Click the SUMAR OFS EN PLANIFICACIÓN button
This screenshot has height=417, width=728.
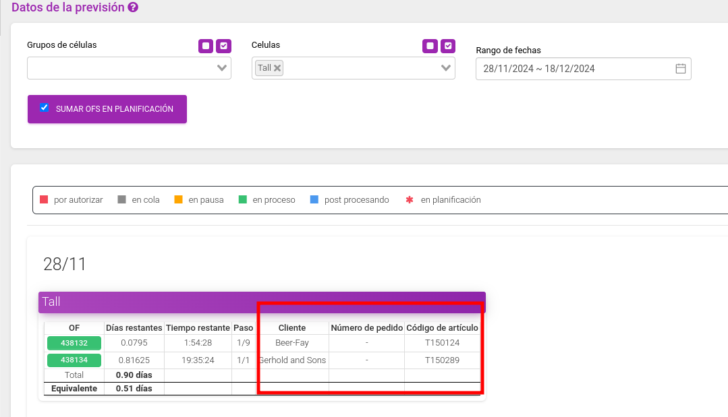(x=107, y=109)
